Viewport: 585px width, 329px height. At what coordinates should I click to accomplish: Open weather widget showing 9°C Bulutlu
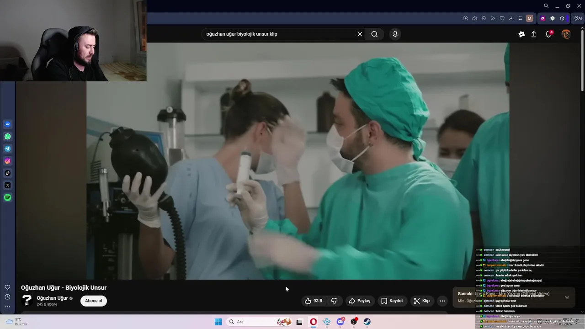(16, 322)
